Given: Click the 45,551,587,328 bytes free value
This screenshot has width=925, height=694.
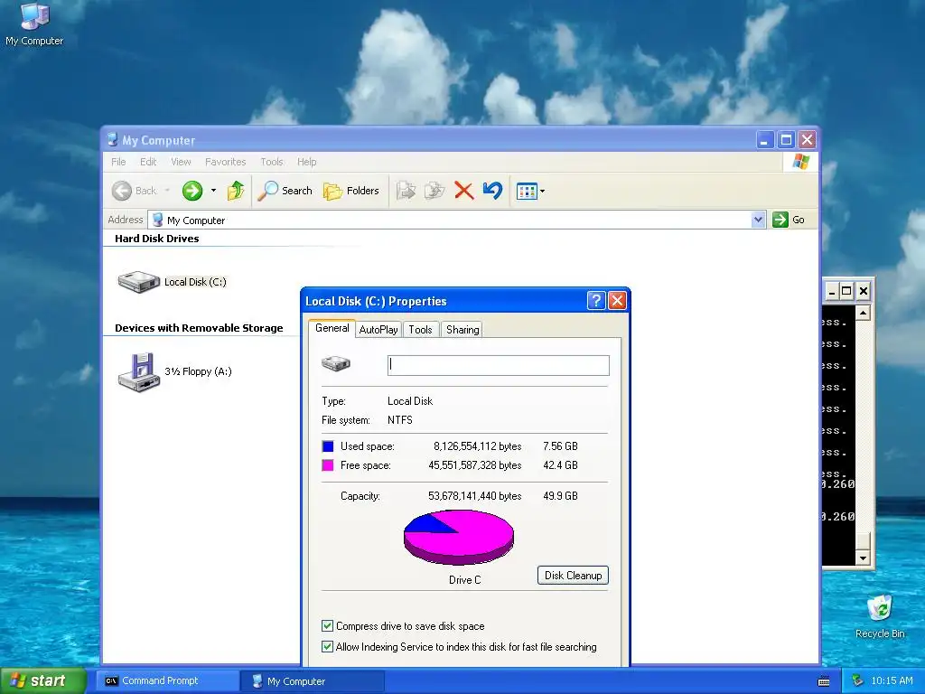Looking at the screenshot, I should click(x=475, y=465).
